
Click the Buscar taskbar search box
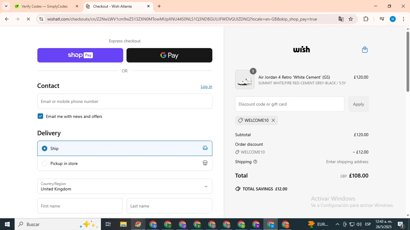(58, 224)
